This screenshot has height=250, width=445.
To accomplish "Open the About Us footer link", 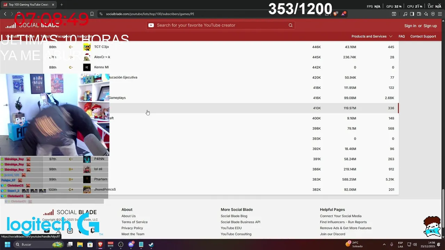I will tap(129, 216).
